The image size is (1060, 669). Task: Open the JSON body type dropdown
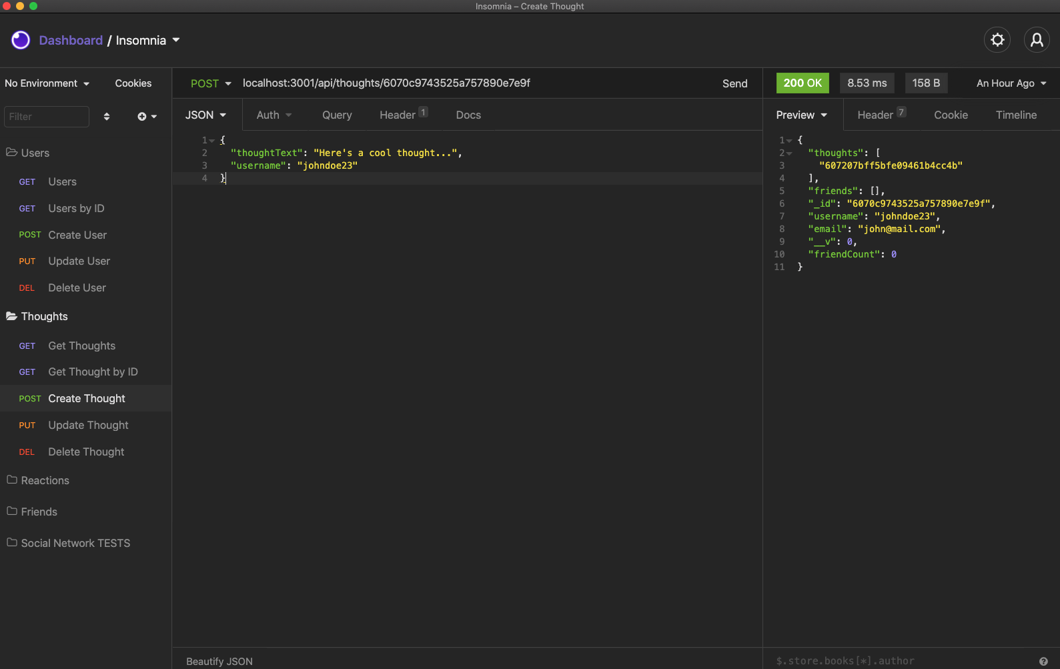[206, 115]
